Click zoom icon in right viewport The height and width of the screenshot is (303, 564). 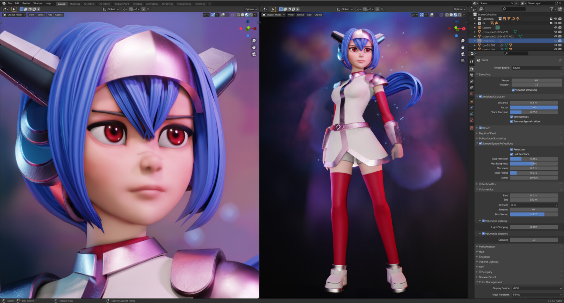tap(462, 41)
